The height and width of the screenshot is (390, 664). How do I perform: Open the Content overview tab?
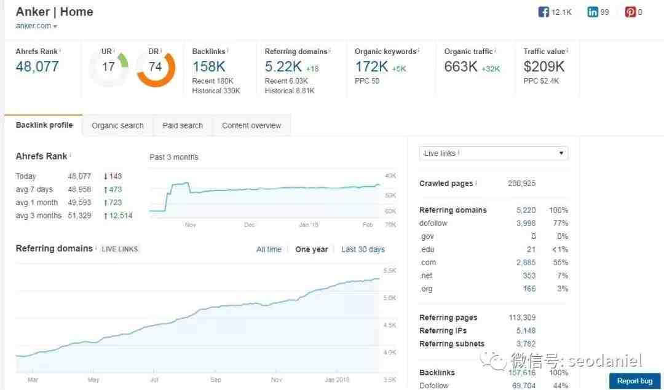251,126
